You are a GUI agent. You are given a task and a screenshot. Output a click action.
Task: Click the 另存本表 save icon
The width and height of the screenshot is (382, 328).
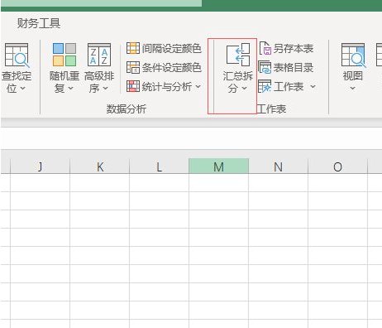pyautogui.click(x=265, y=48)
